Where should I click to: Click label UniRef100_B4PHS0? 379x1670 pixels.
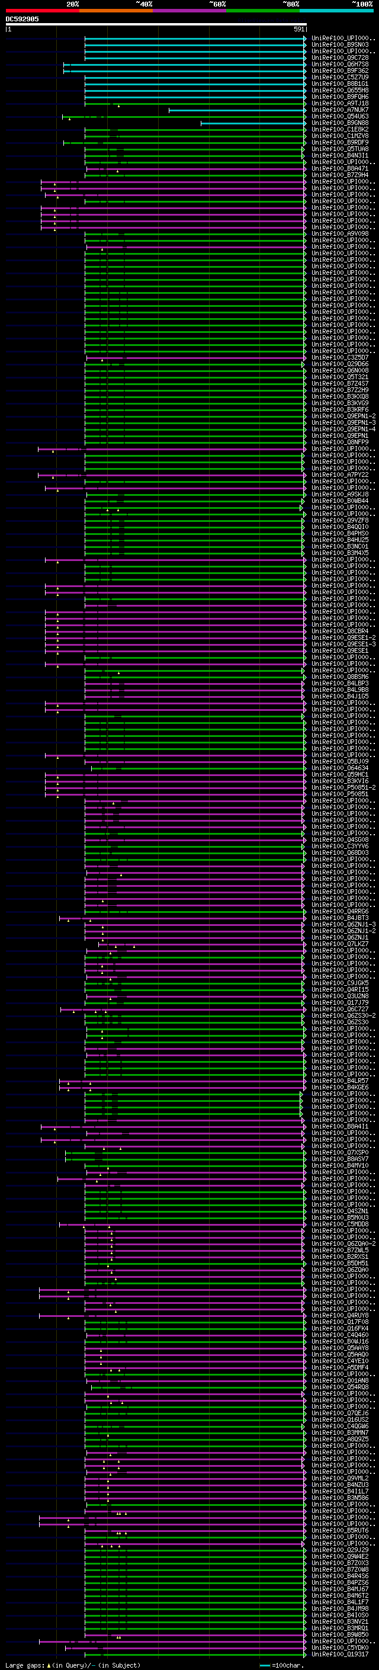[x=340, y=534]
